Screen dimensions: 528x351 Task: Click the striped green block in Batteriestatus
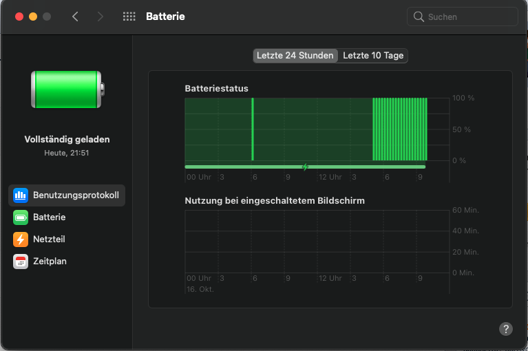coord(399,129)
